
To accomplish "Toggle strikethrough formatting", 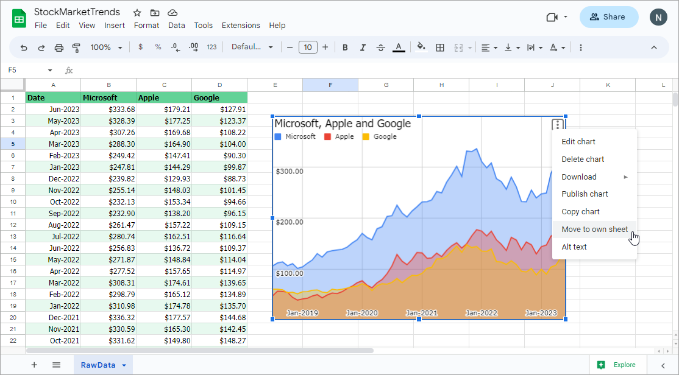I will (x=380, y=47).
